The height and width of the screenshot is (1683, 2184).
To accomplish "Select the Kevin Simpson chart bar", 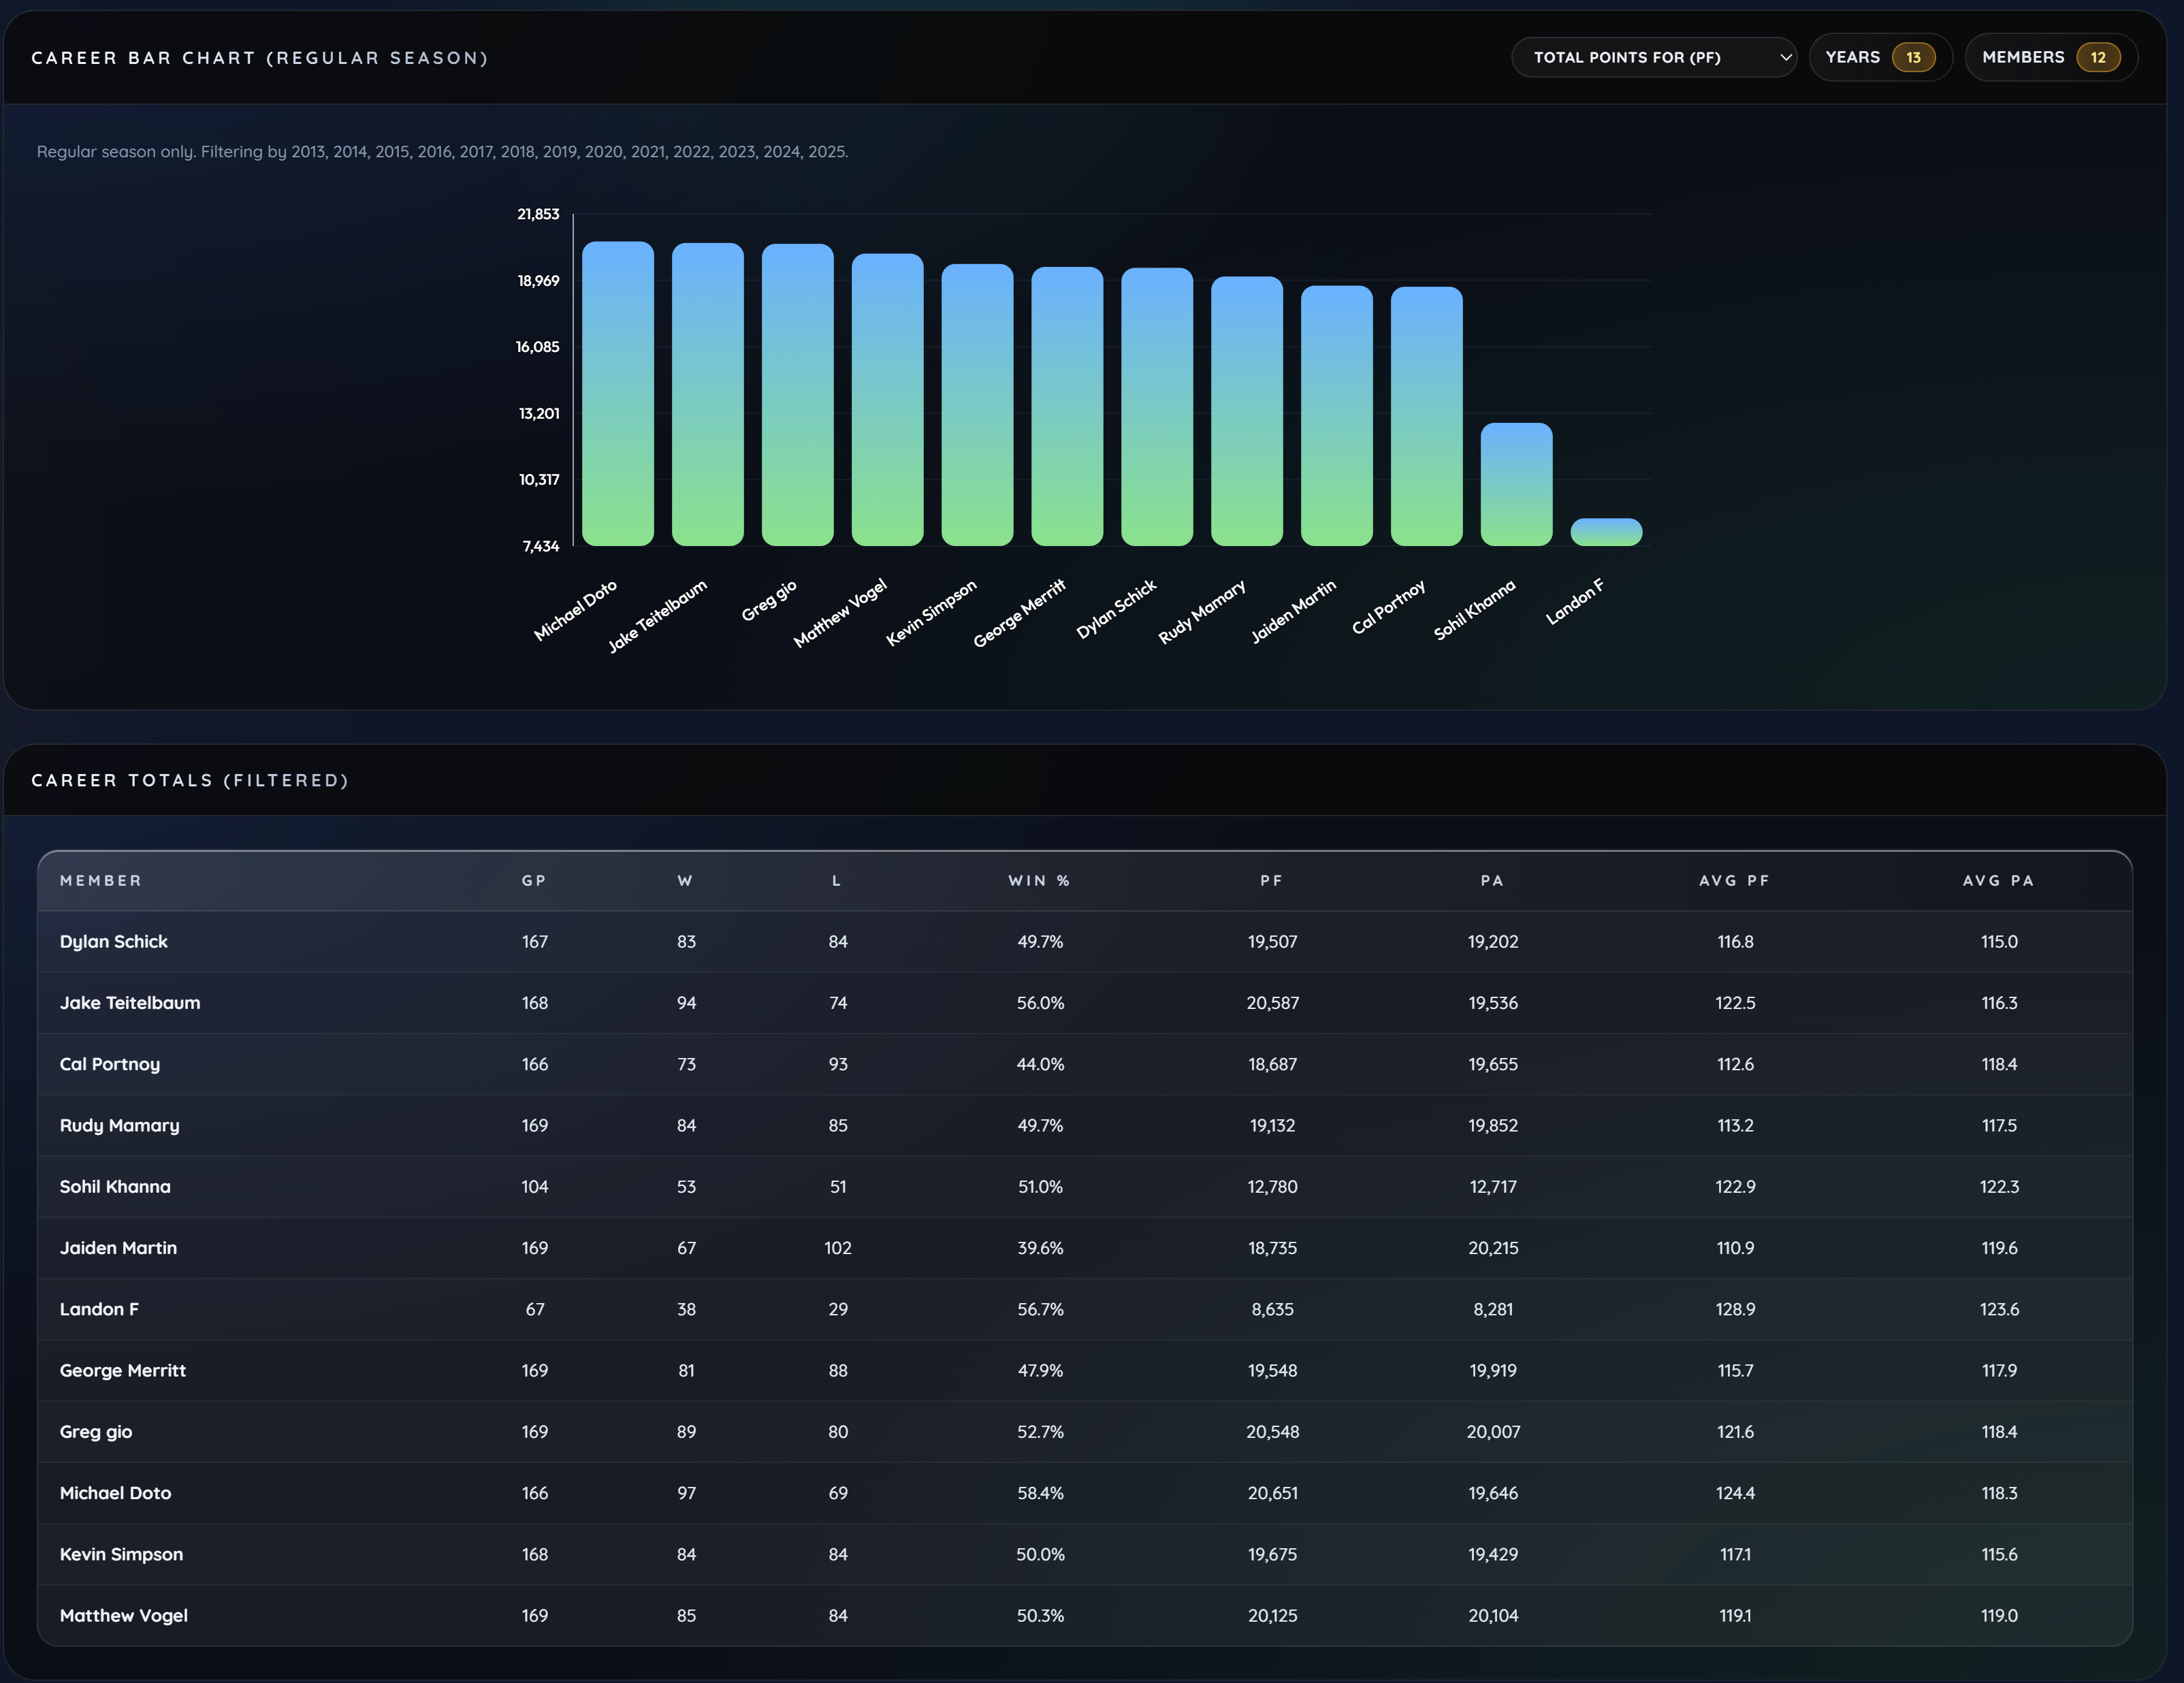I will (977, 404).
